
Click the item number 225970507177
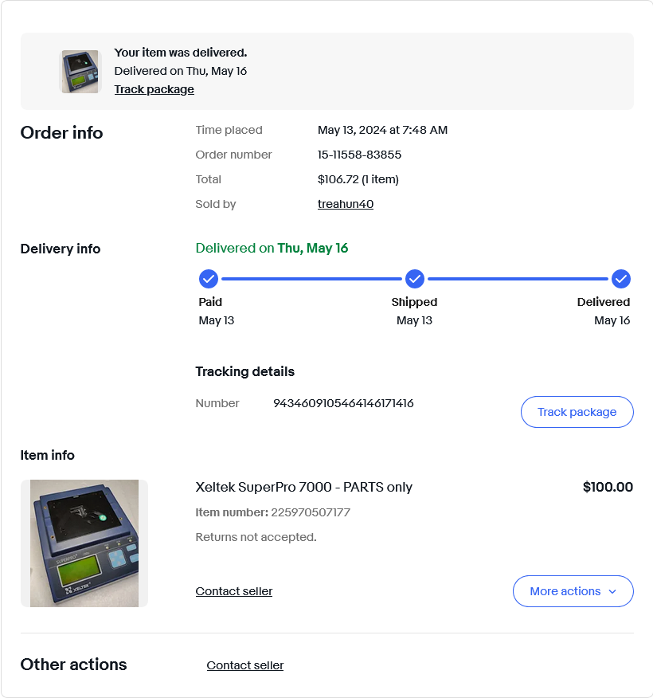311,512
